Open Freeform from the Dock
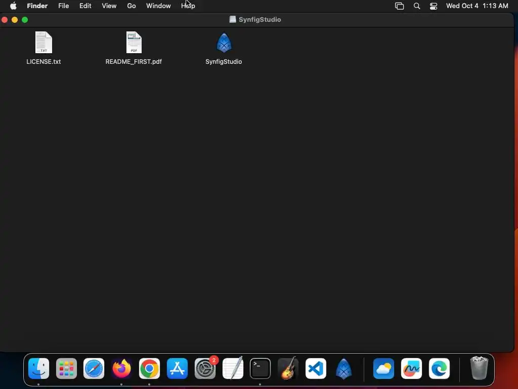 point(411,368)
